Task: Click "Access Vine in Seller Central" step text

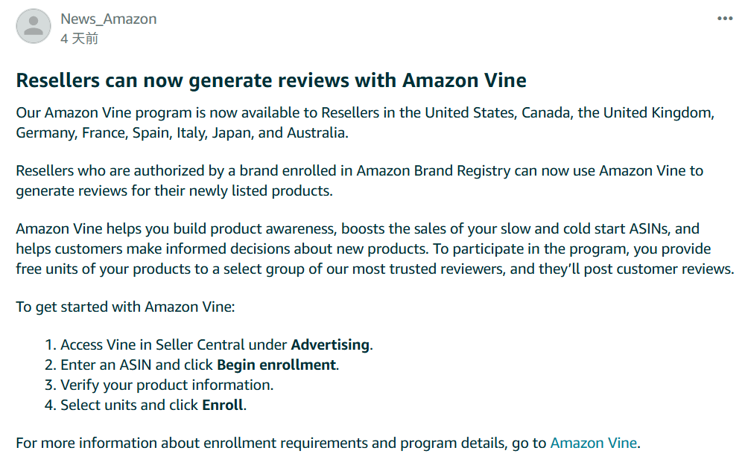Action: 174,344
